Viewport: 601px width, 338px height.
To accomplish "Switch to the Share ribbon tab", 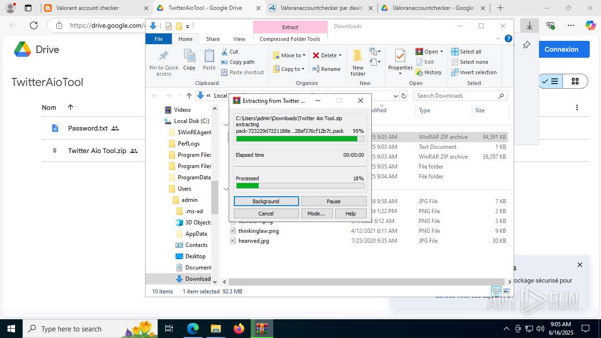I will (x=213, y=39).
